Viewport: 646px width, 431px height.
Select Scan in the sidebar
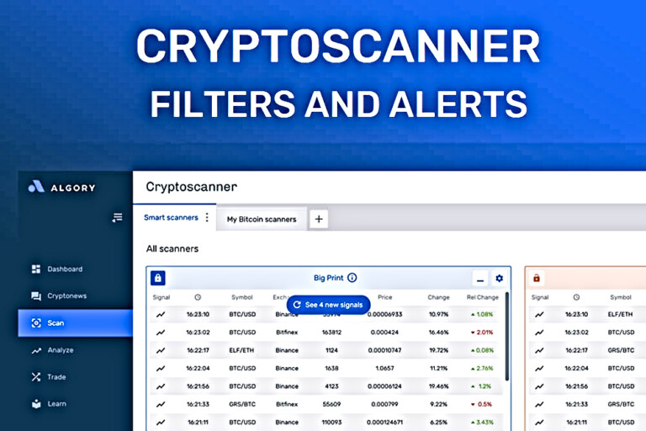[76, 323]
